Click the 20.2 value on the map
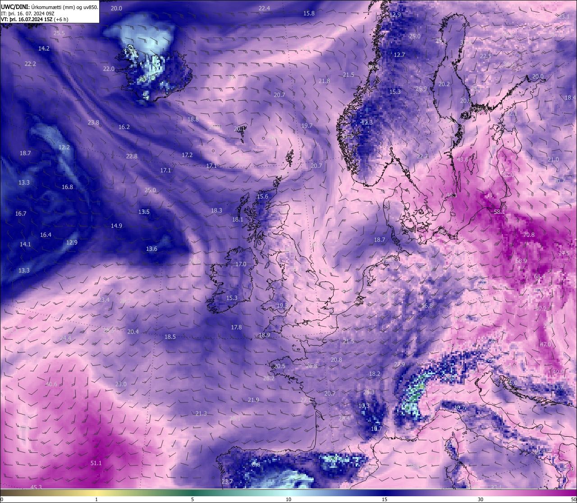577x503 pixels. tap(444, 84)
